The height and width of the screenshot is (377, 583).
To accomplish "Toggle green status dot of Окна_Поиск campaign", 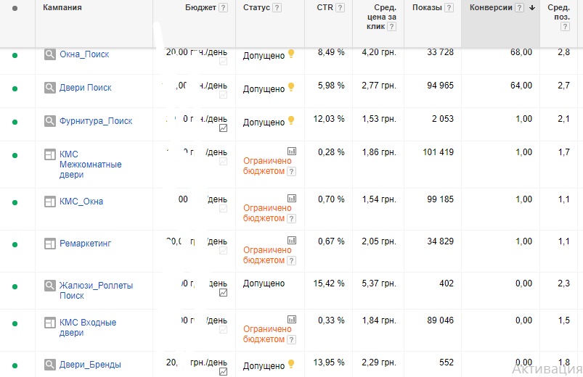I will coord(15,55).
